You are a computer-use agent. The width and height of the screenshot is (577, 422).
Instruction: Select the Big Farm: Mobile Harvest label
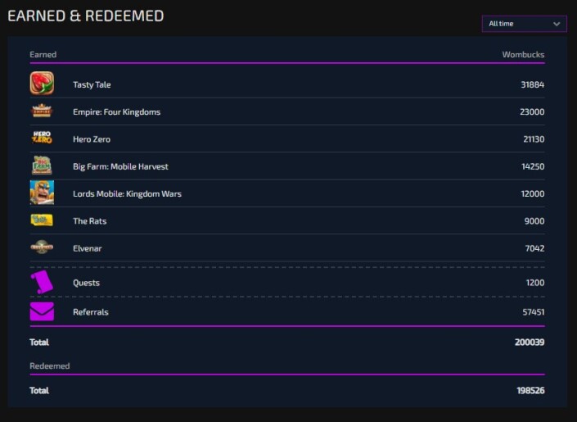(120, 166)
